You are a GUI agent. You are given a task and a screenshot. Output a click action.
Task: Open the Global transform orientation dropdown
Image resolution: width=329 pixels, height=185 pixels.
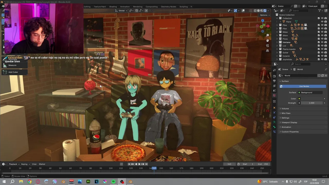pos(121,11)
